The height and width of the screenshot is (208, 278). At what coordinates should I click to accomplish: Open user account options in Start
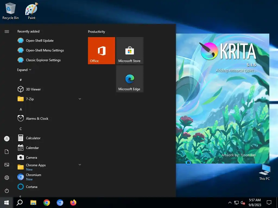(7, 139)
